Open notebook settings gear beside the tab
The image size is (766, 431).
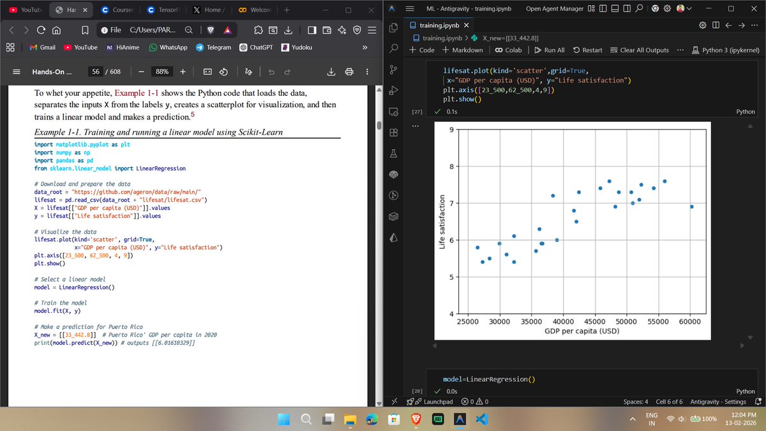(703, 26)
